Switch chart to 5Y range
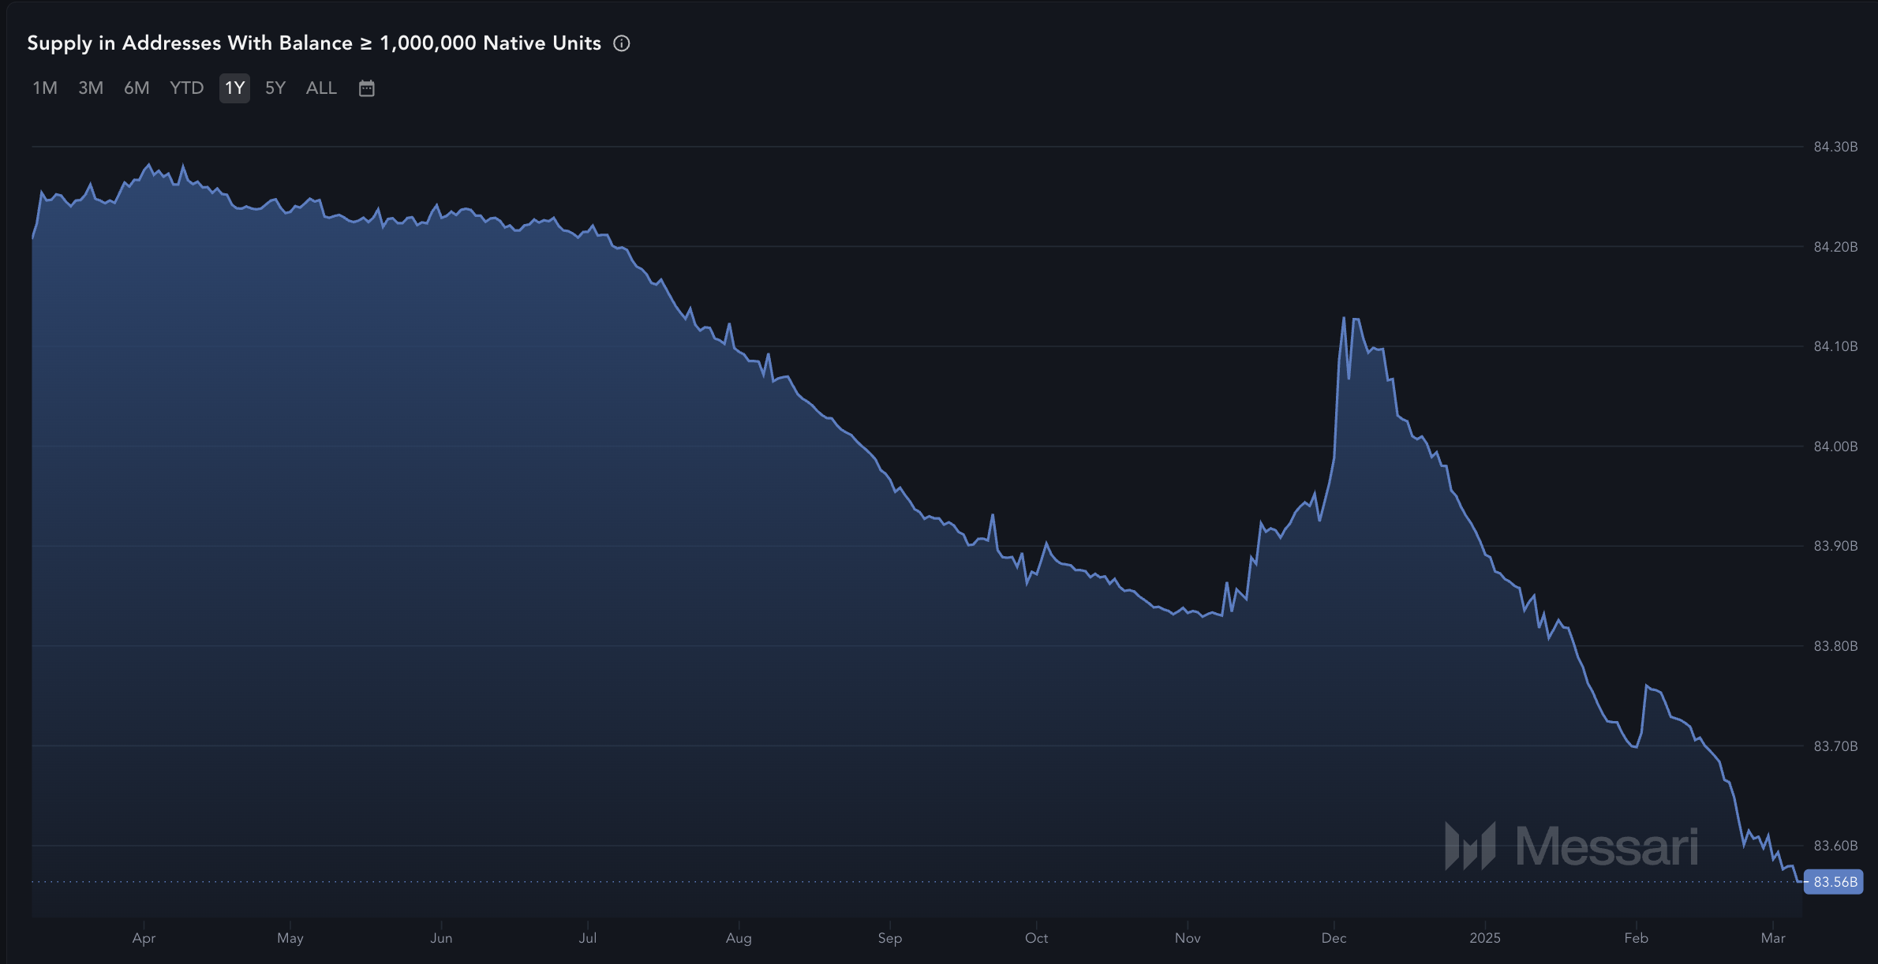 coord(275,88)
